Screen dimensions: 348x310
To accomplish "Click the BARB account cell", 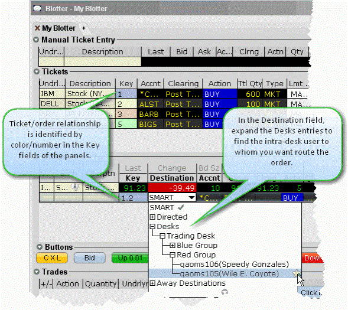I will click(151, 114).
